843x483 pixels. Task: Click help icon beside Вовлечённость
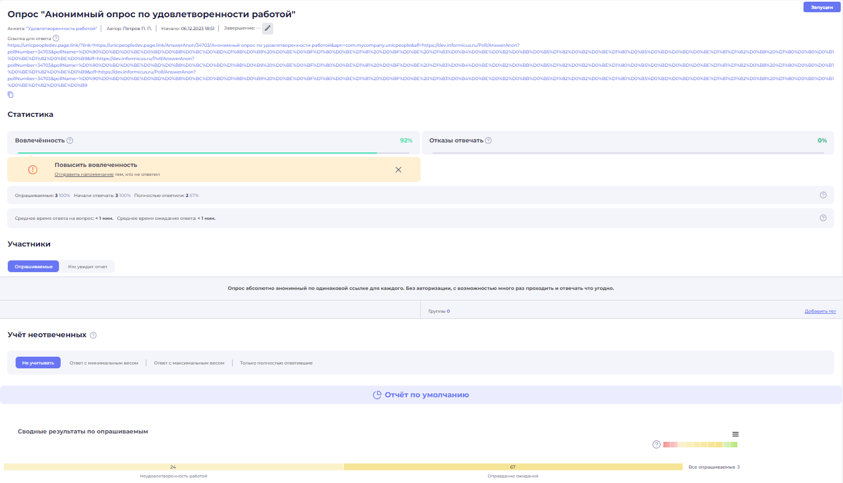coord(70,141)
